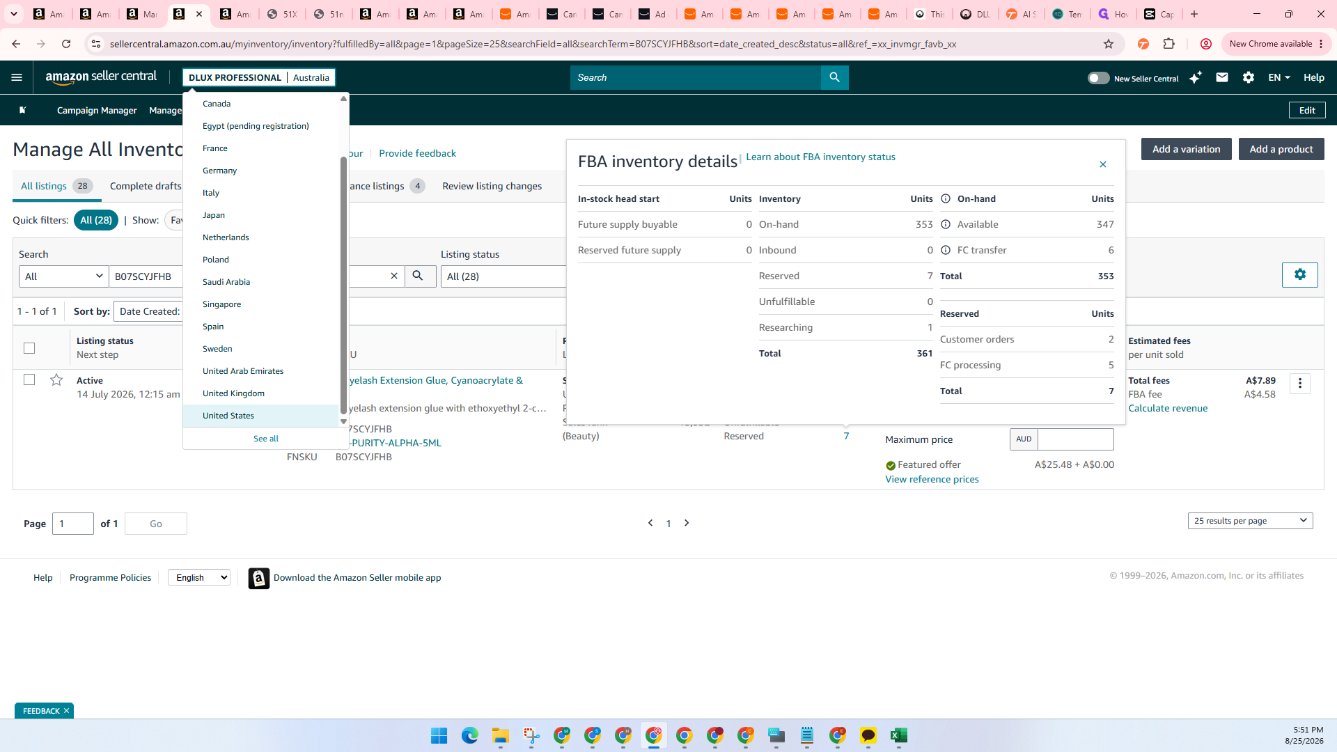Open Learn about FBA inventory status link
The image size is (1337, 752).
coord(820,157)
